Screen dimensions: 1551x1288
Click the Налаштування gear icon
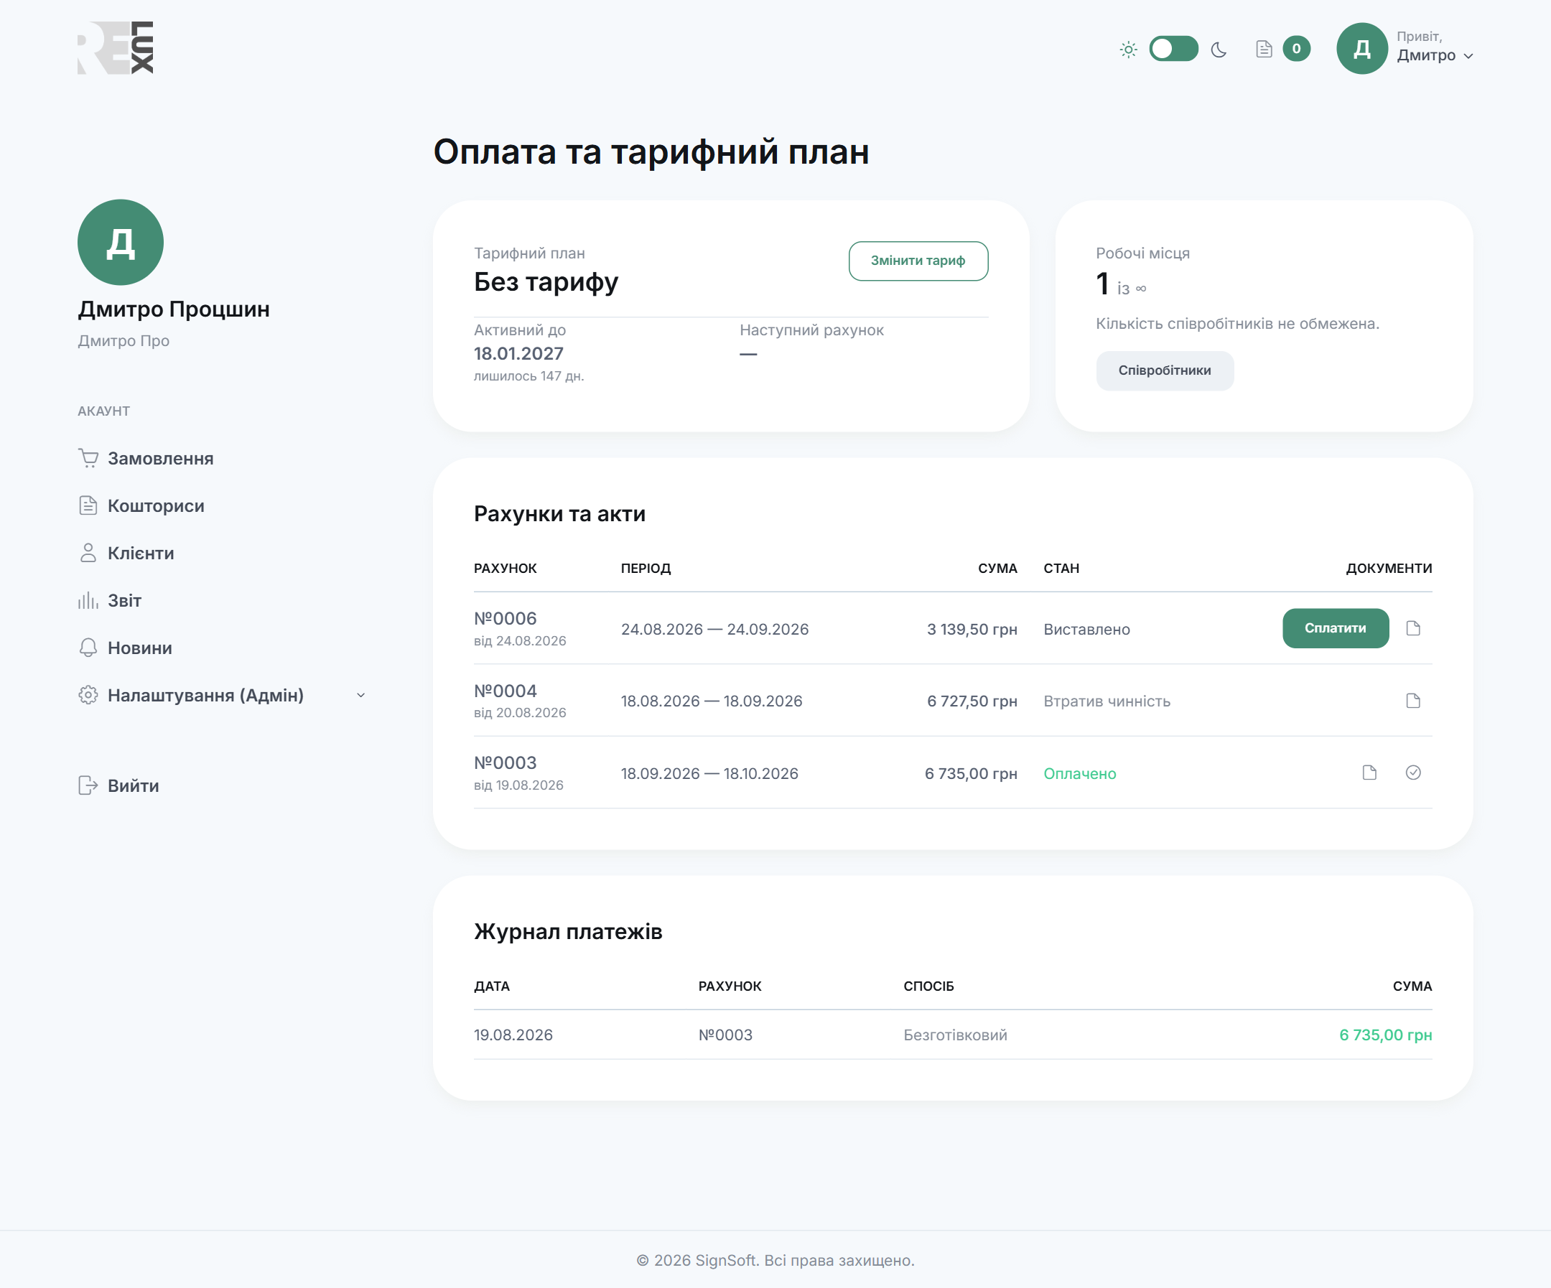[x=88, y=695]
